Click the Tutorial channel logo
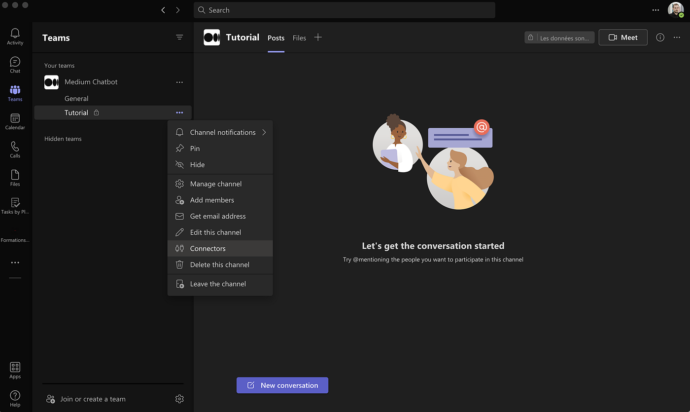 click(x=212, y=37)
